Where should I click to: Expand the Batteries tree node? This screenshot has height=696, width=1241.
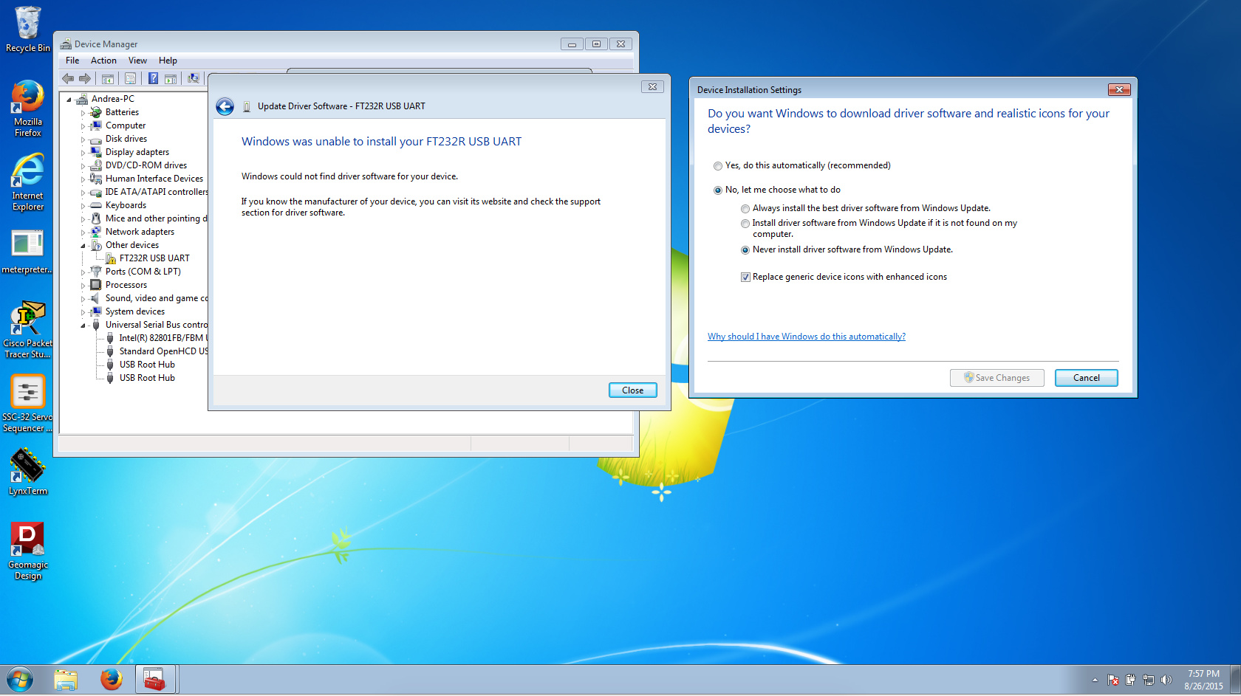pyautogui.click(x=83, y=113)
